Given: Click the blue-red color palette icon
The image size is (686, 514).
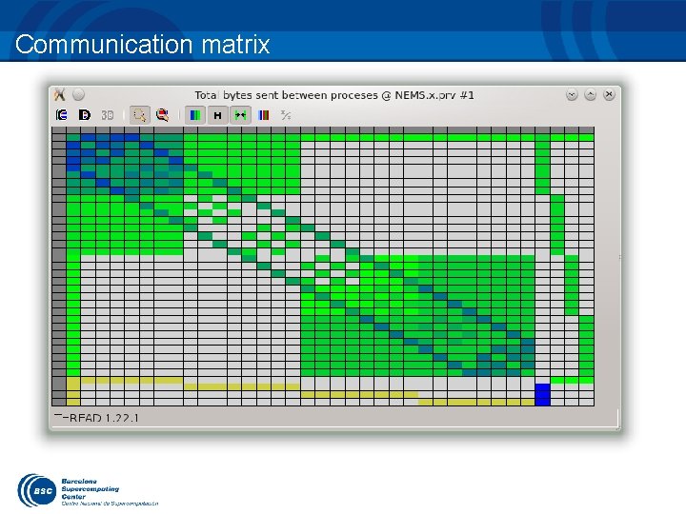Looking at the screenshot, I should coord(263,115).
